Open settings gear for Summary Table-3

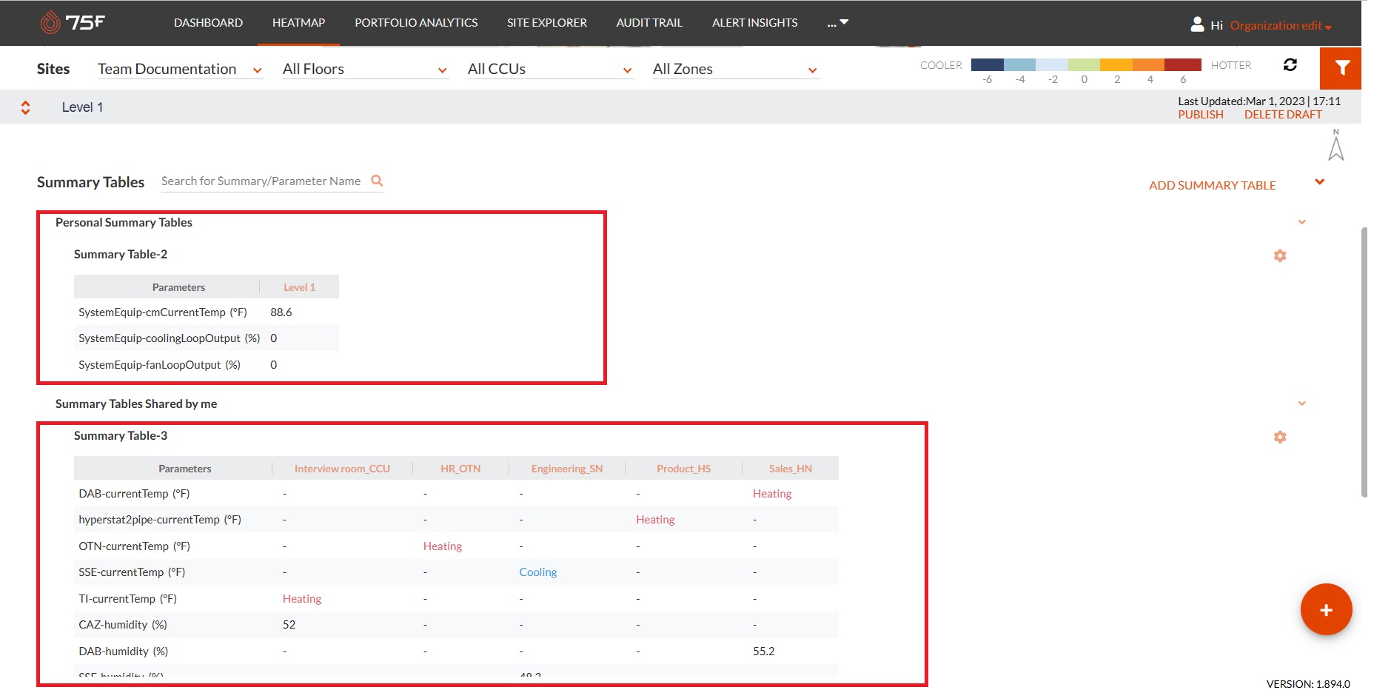click(x=1279, y=437)
